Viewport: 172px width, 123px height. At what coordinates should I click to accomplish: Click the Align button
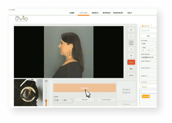pos(131,69)
